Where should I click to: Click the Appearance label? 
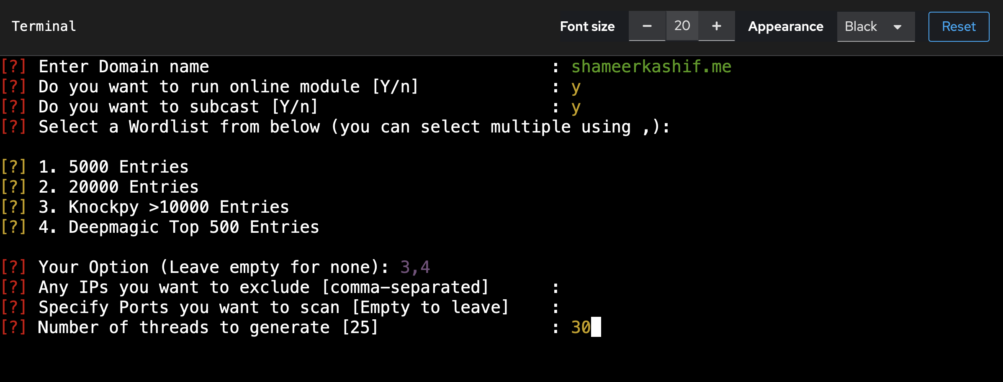pos(786,26)
